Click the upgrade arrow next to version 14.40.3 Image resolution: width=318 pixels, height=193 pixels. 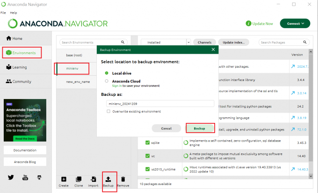293,169
